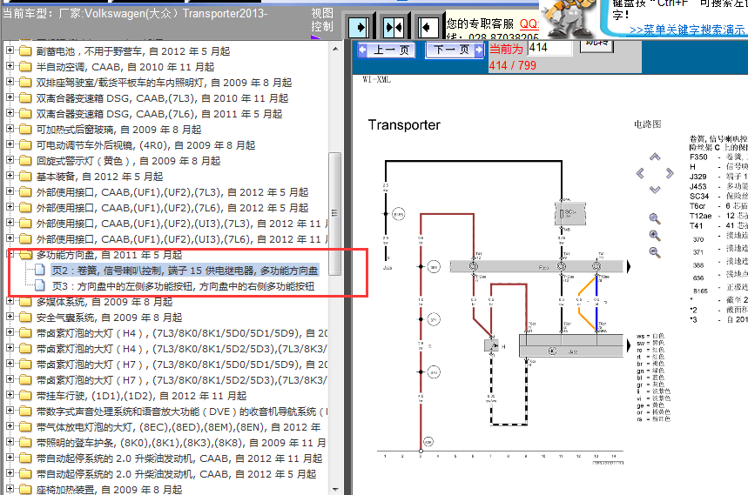Click the folder icon for 可加热式后窗玻璃 entry

[25, 129]
